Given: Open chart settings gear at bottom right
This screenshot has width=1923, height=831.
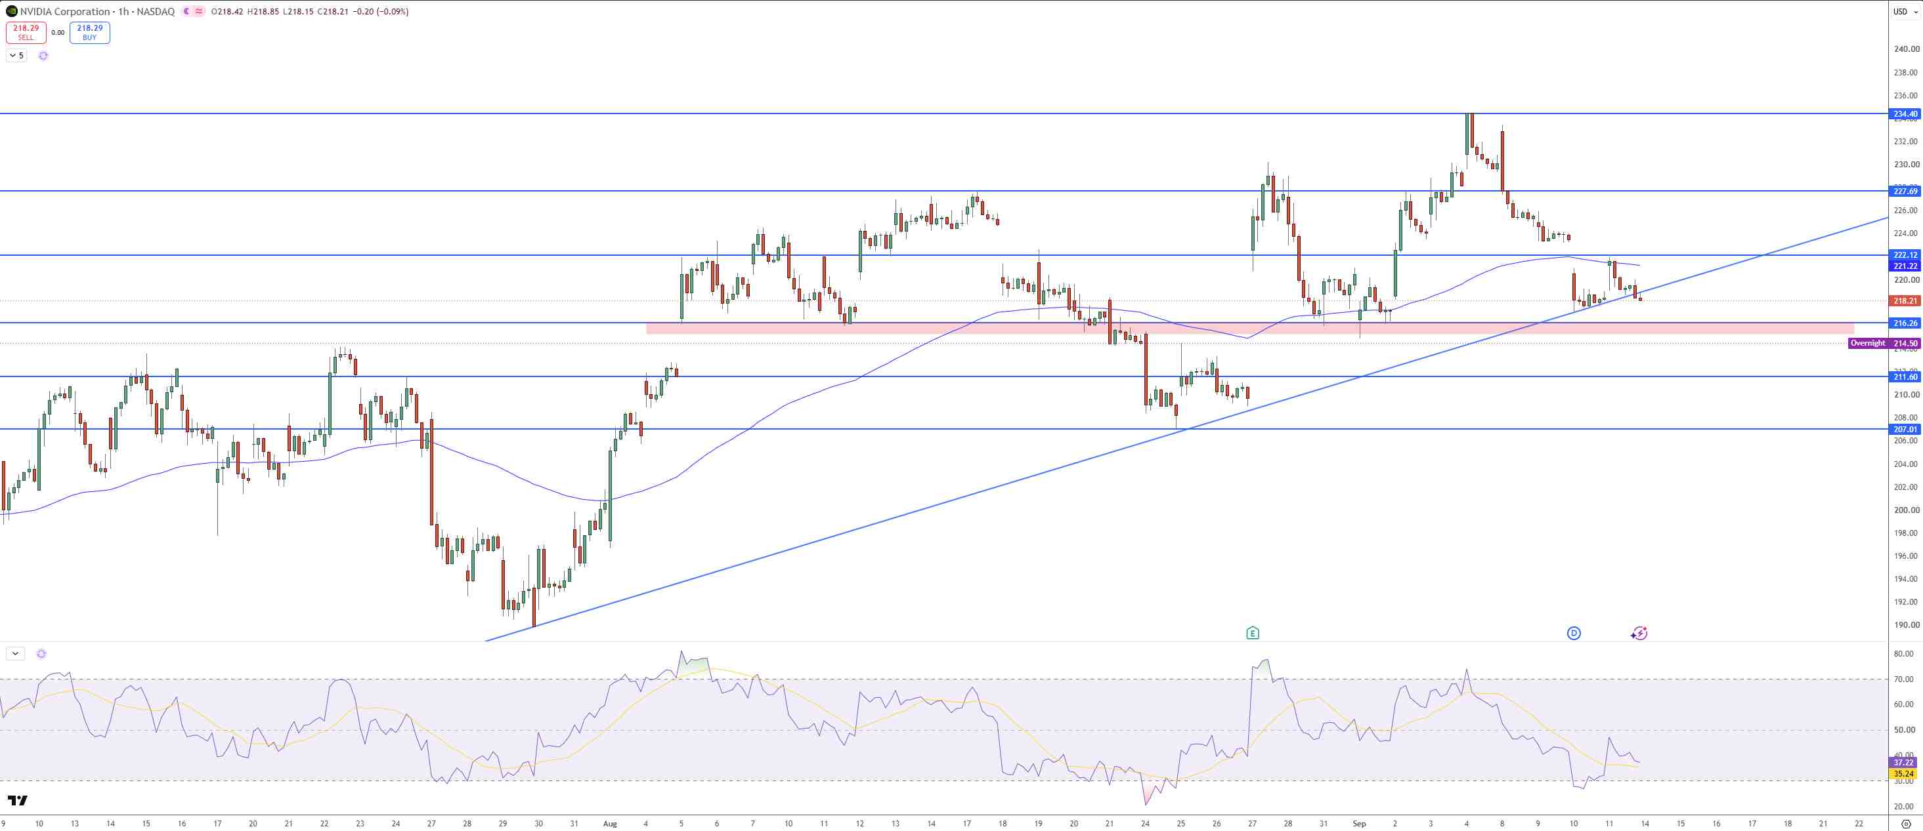Looking at the screenshot, I should 1906,824.
